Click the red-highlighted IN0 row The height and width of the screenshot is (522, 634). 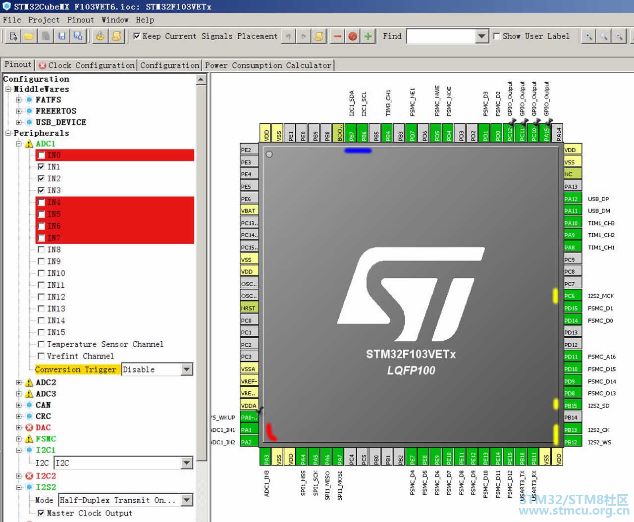(x=114, y=155)
